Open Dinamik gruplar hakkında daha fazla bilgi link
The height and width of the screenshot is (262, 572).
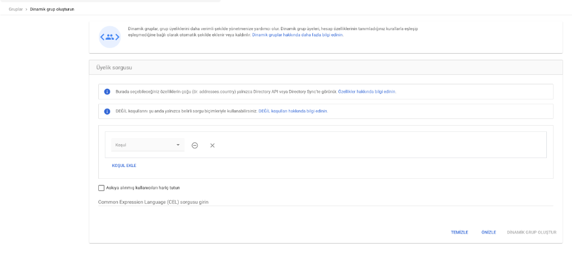click(x=298, y=35)
